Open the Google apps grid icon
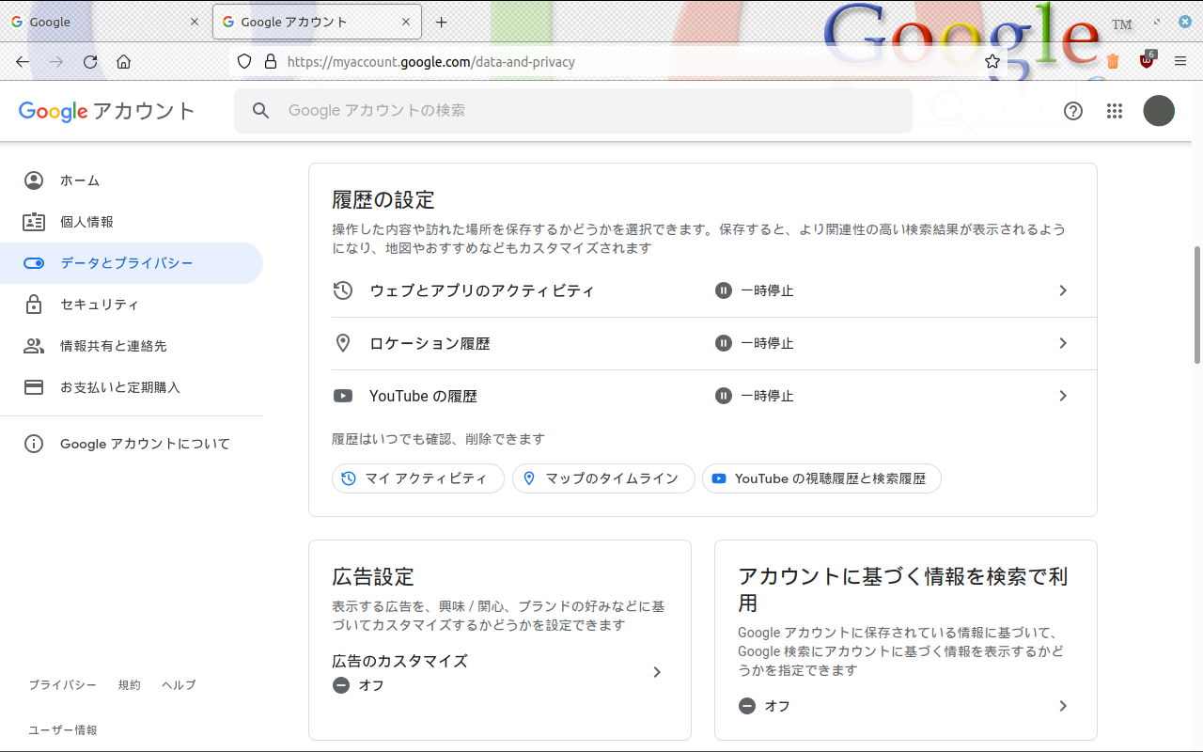This screenshot has width=1203, height=752. pyautogui.click(x=1115, y=111)
